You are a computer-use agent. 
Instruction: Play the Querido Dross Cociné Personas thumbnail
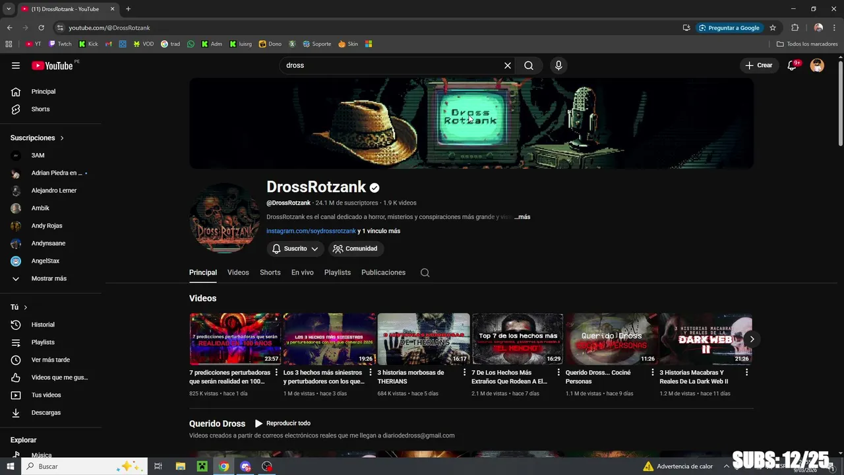[x=611, y=339]
